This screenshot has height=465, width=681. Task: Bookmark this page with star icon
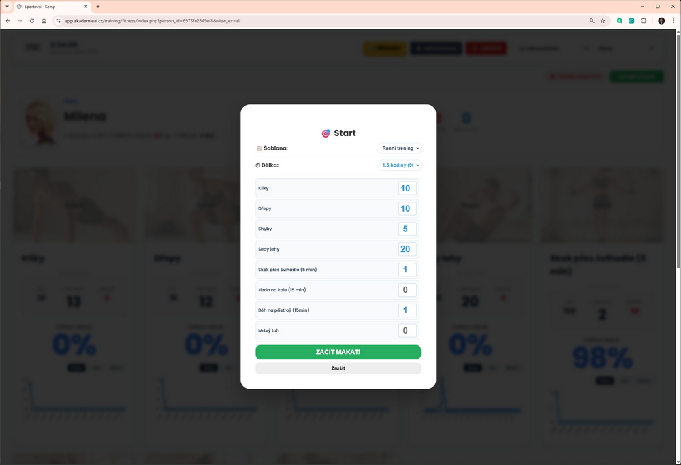click(x=603, y=21)
